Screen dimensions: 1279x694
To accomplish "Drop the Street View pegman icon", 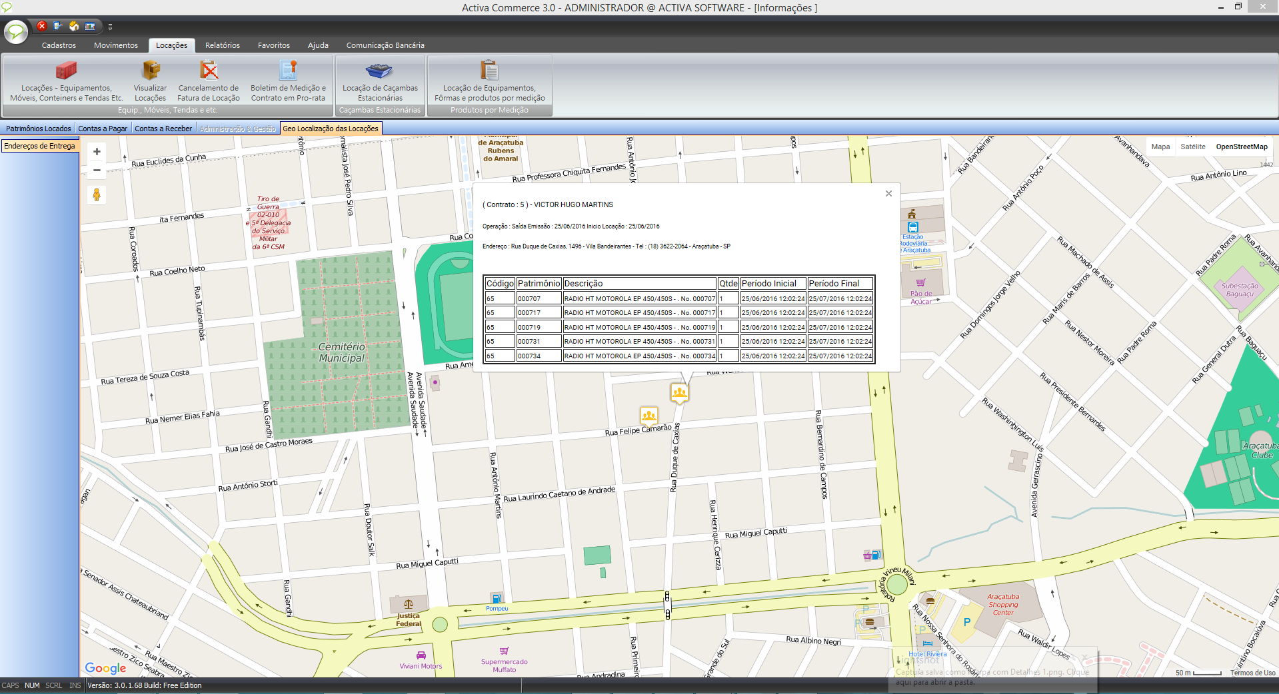I will pos(97,194).
